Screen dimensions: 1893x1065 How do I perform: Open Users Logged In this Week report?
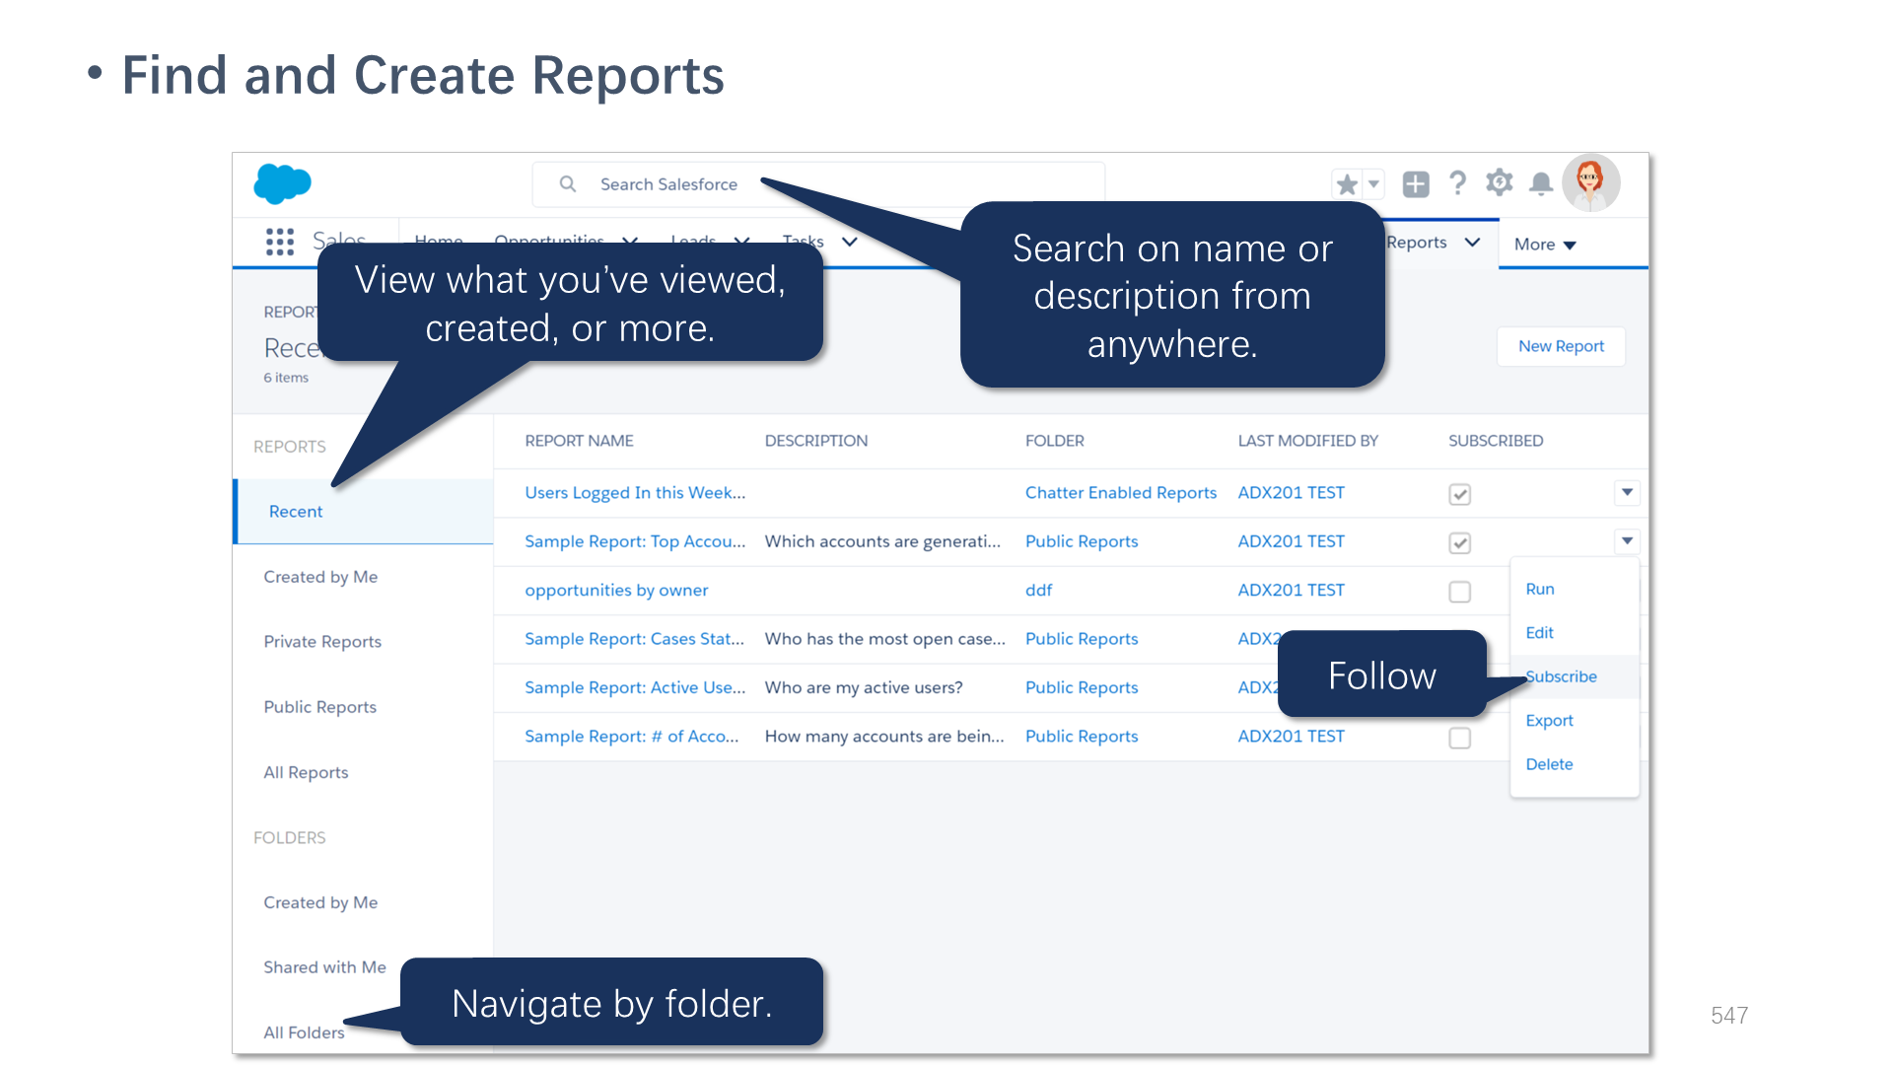tap(635, 493)
